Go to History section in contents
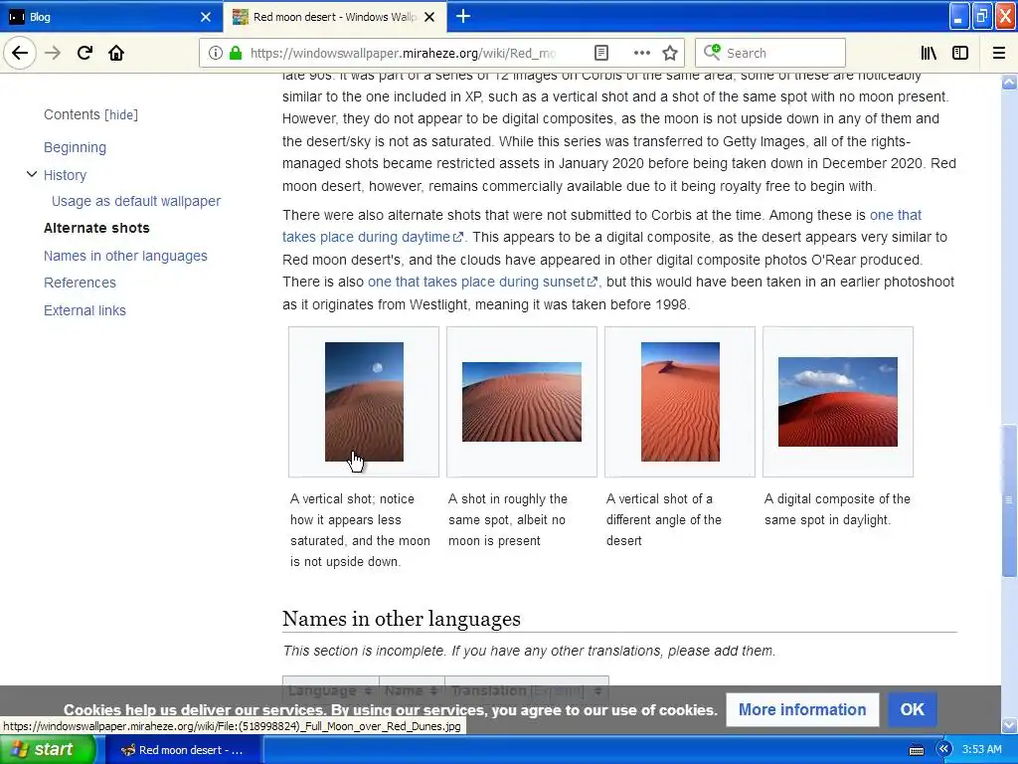 click(x=65, y=175)
